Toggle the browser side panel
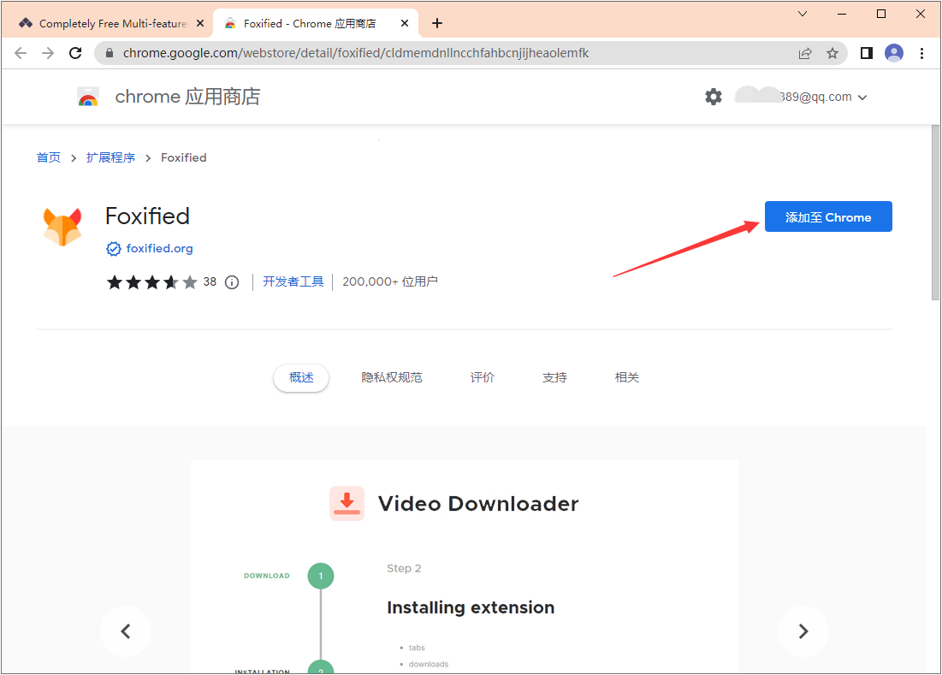This screenshot has height=675, width=942. point(867,53)
